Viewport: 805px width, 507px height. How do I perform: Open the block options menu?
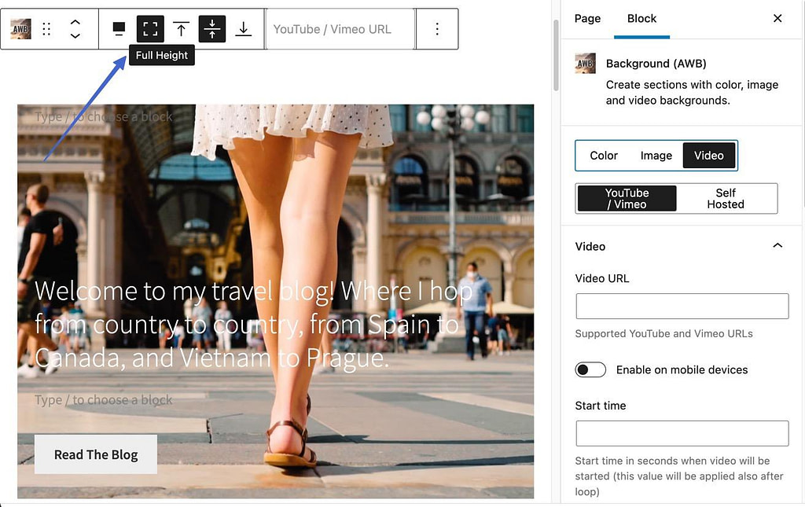pos(437,28)
